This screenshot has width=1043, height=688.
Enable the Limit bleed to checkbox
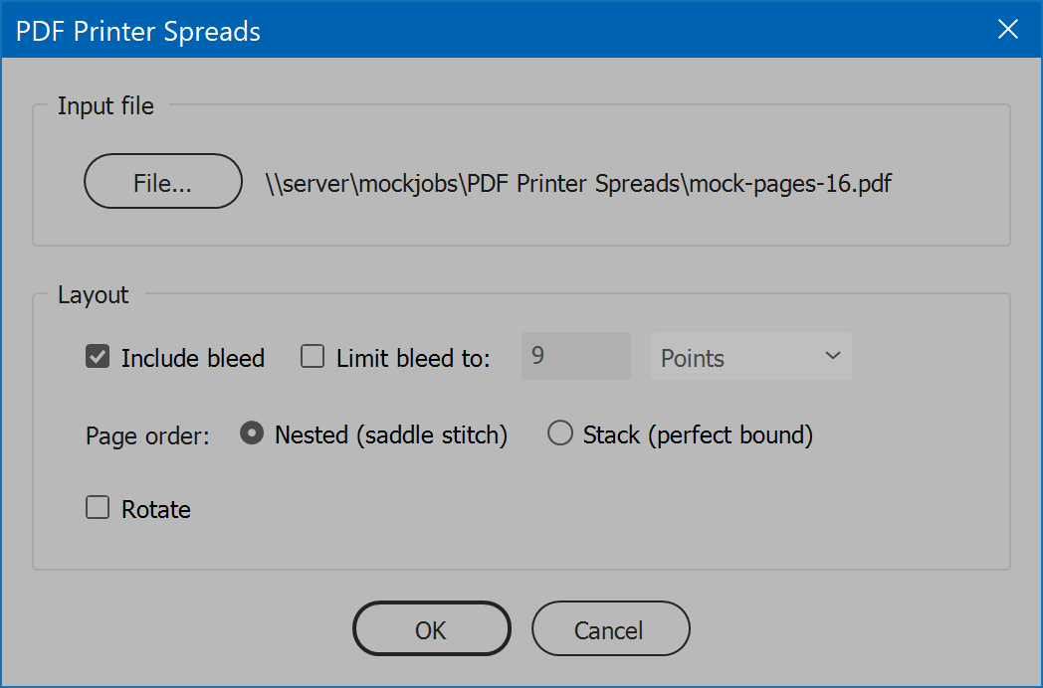point(313,358)
